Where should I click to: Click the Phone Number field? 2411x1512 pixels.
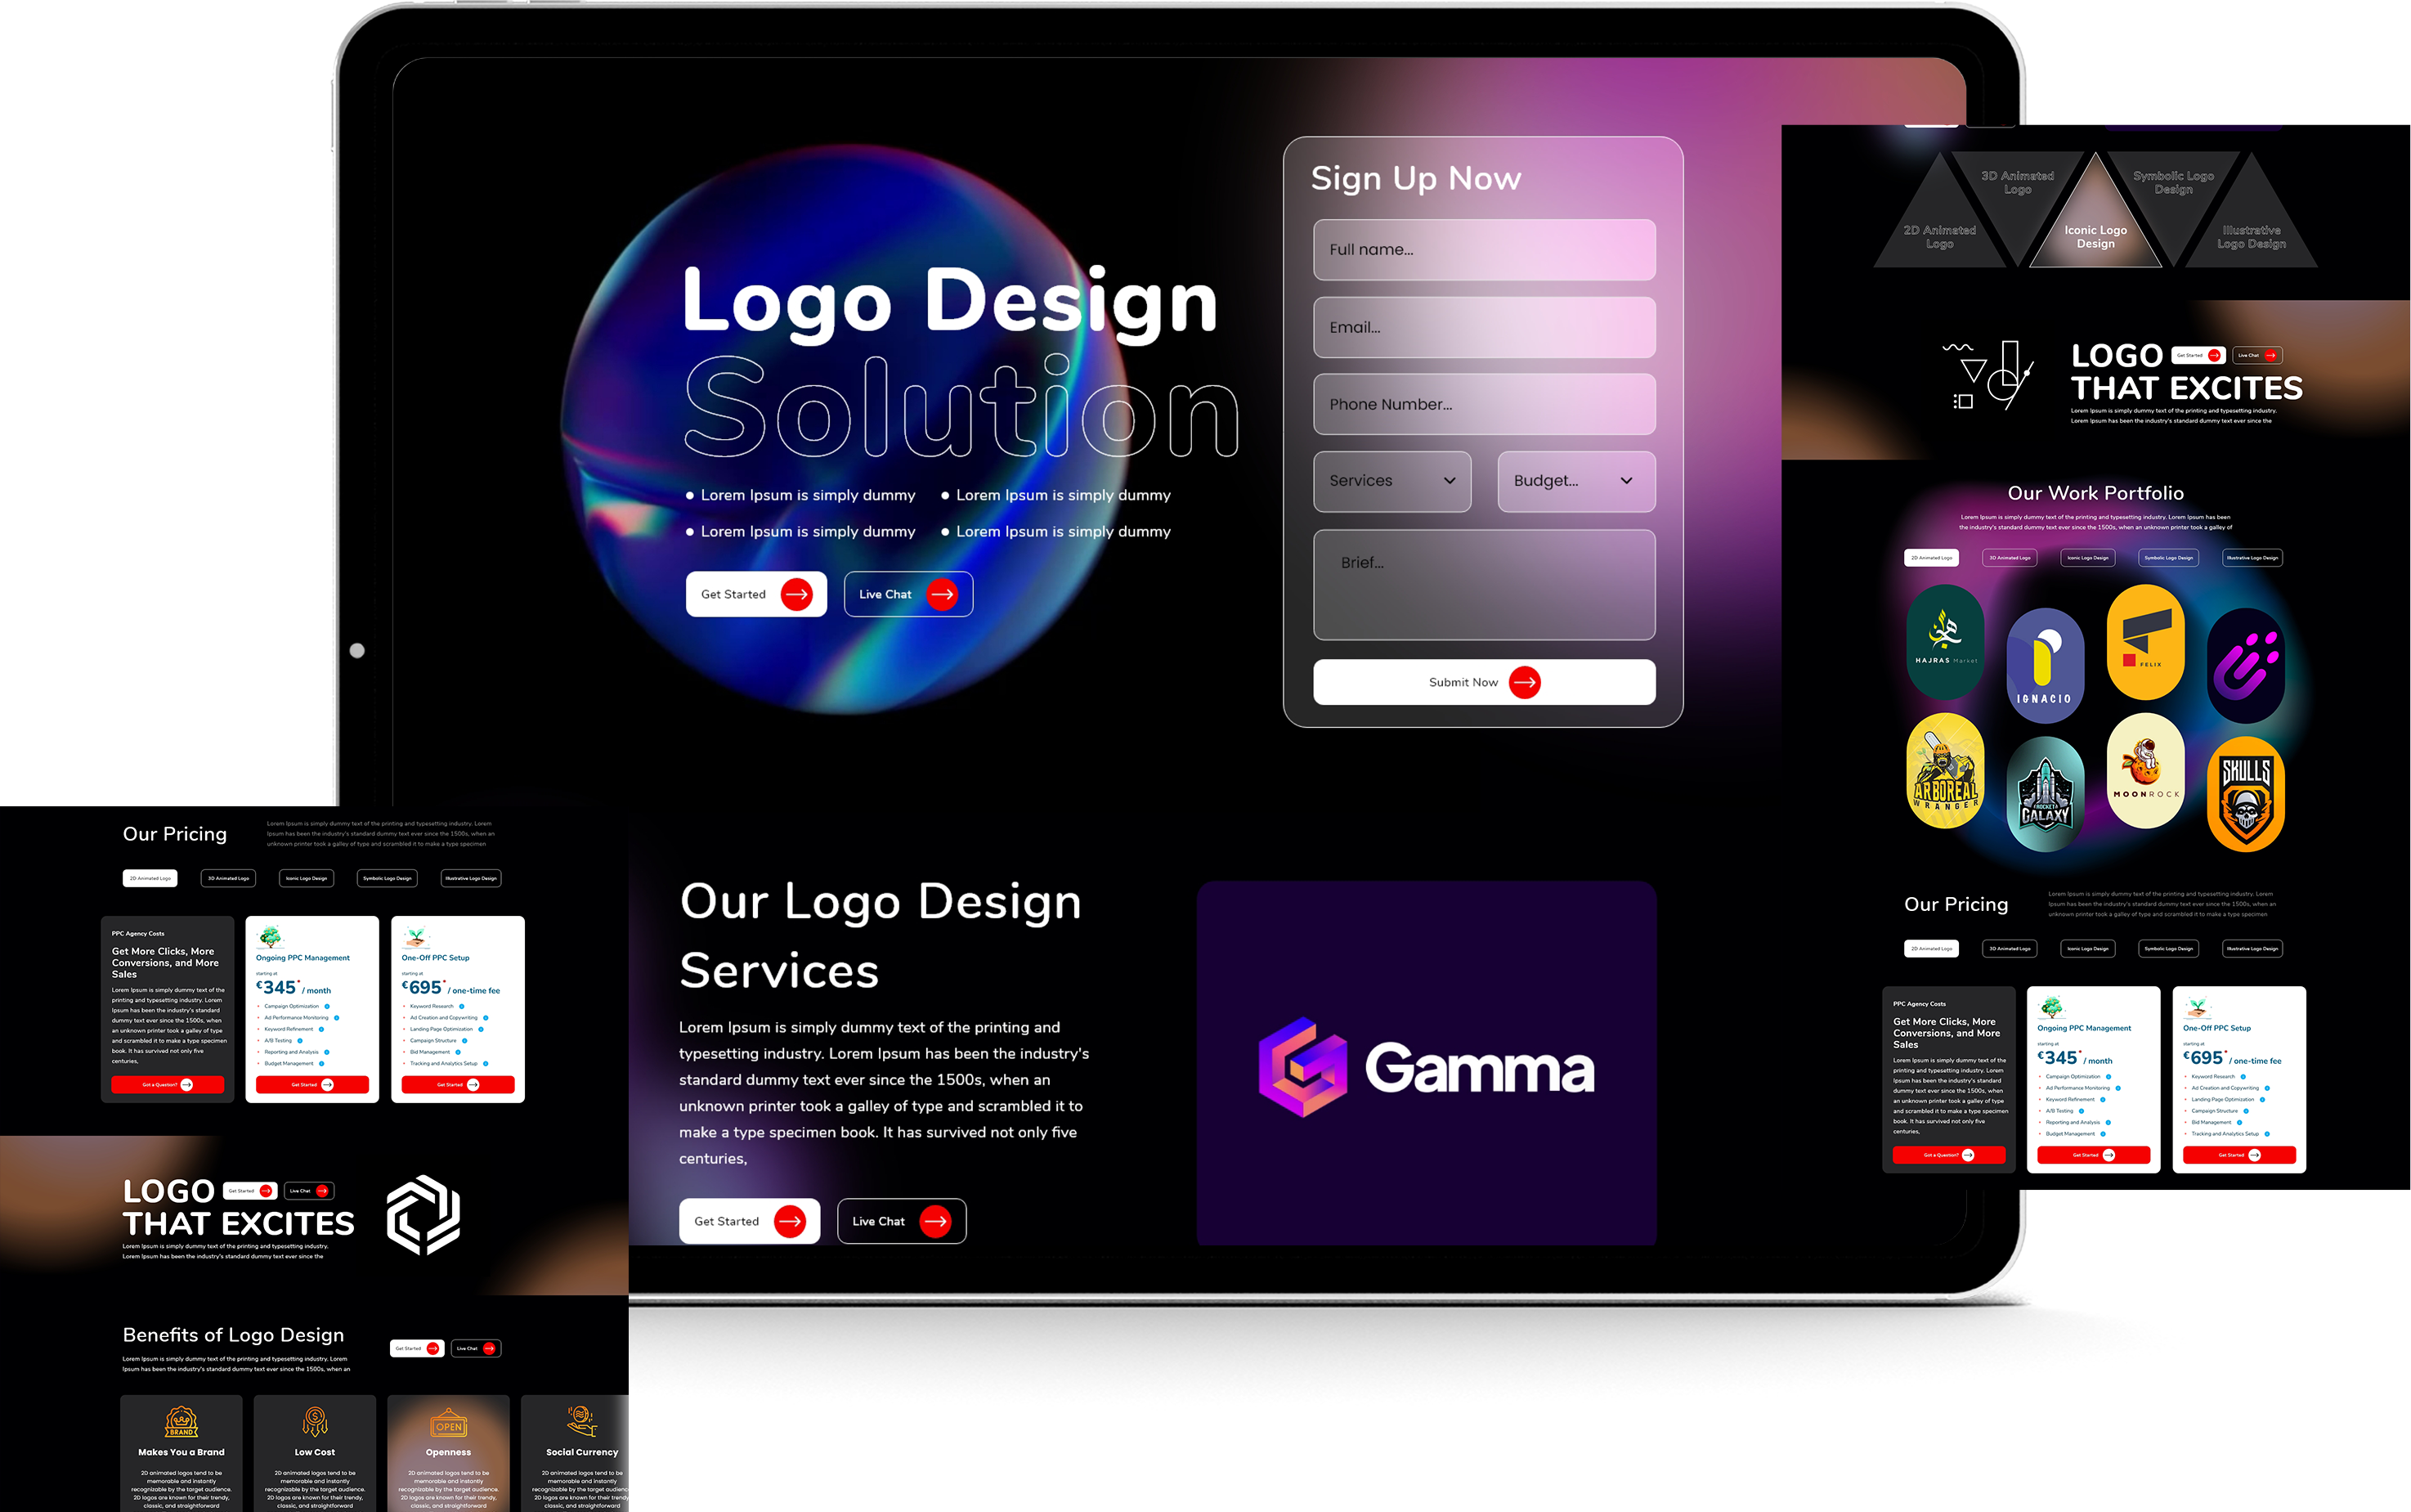[x=1483, y=404]
